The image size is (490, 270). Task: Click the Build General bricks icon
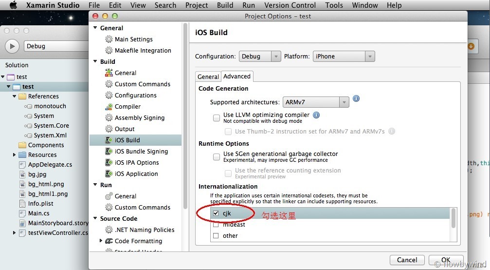click(109, 73)
